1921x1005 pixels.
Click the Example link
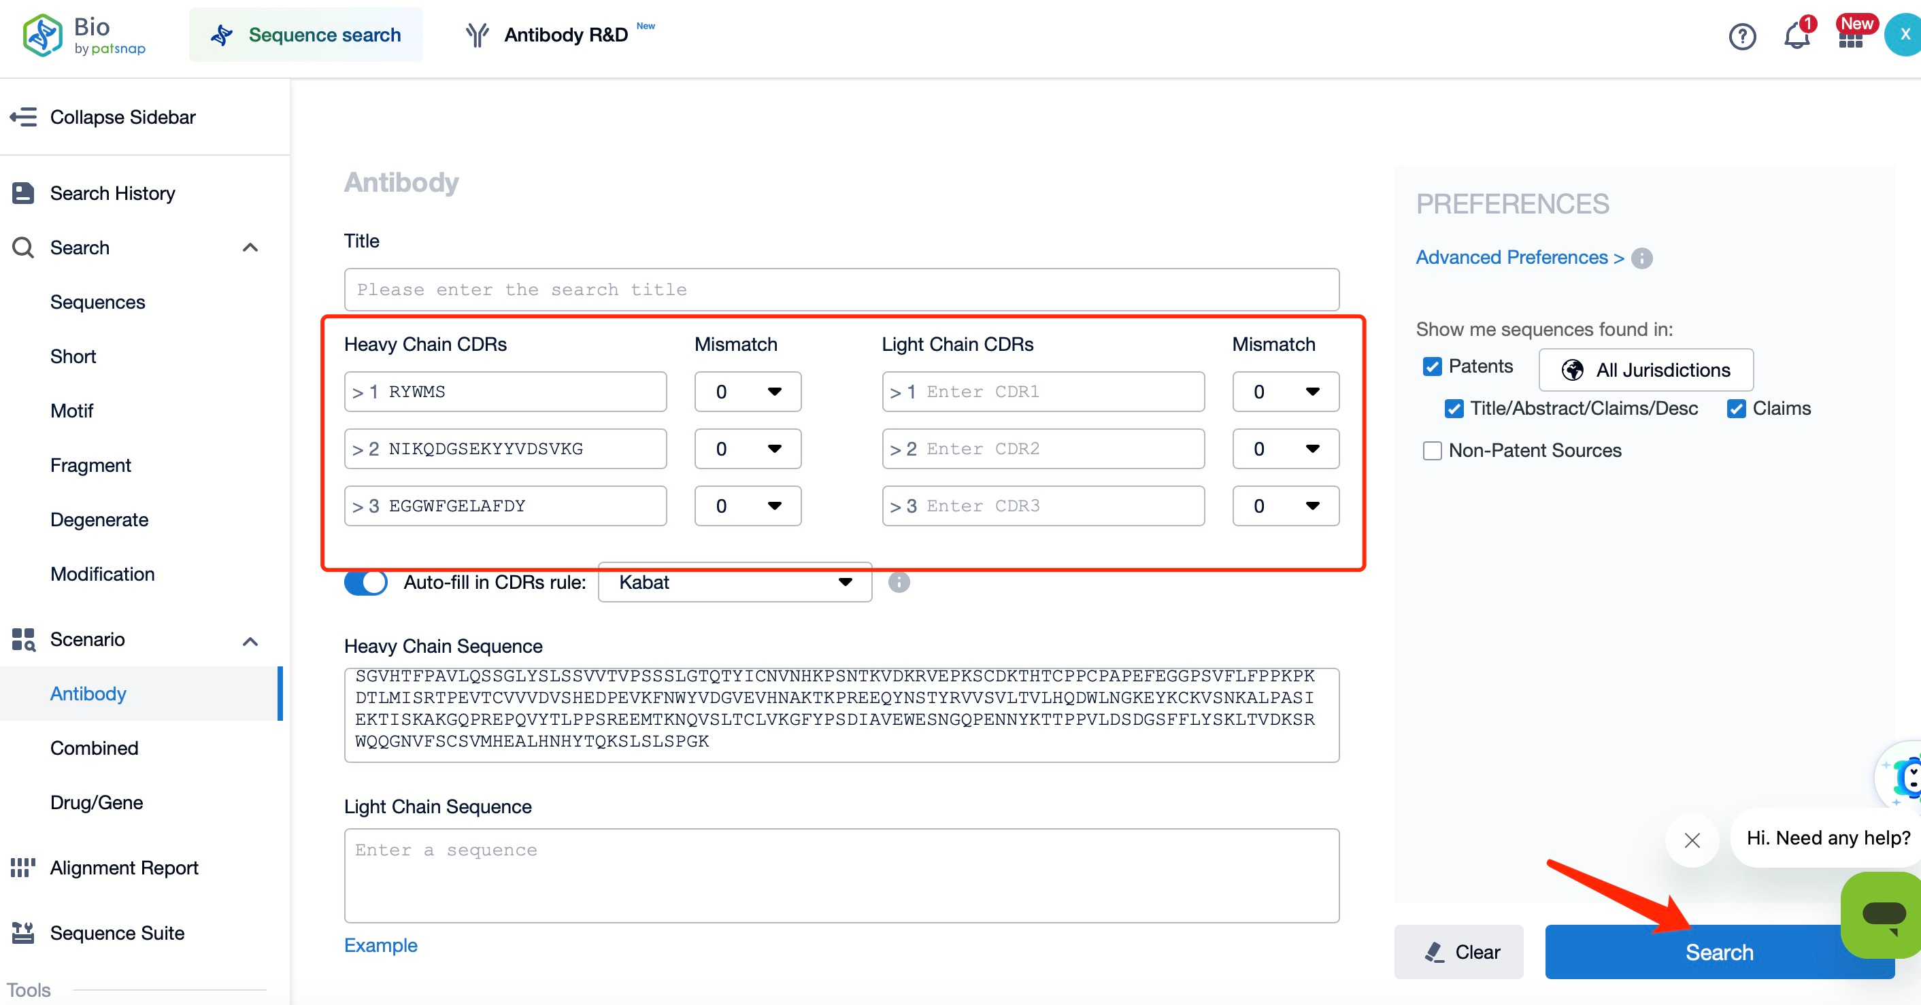[381, 944]
